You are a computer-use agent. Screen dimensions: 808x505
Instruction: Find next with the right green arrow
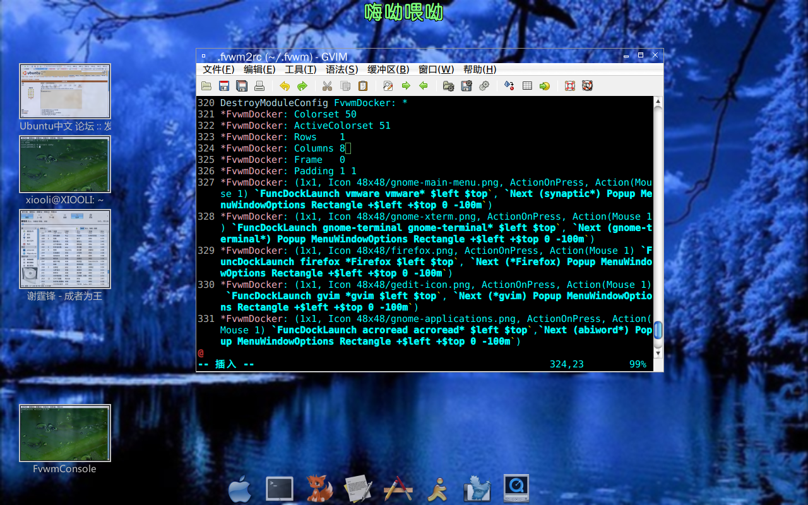406,86
